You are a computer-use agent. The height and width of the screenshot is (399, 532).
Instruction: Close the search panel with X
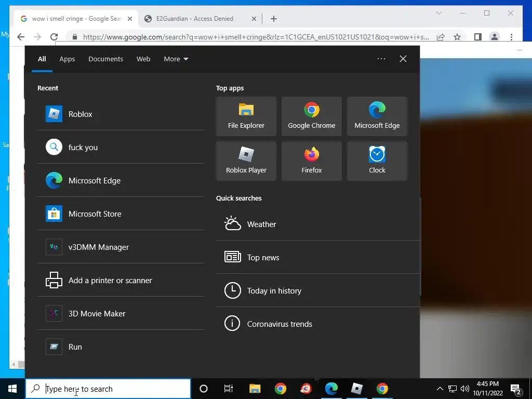(x=403, y=59)
